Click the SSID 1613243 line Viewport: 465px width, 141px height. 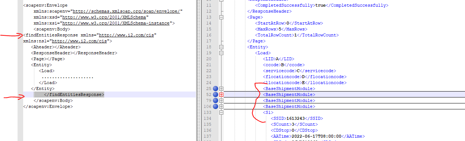[297, 118]
